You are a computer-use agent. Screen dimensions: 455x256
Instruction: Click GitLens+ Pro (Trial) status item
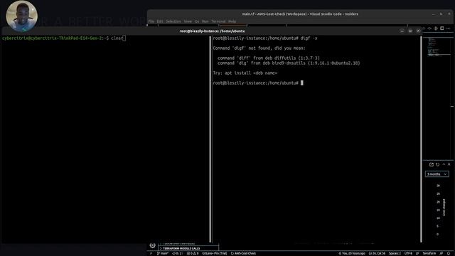(x=215, y=253)
